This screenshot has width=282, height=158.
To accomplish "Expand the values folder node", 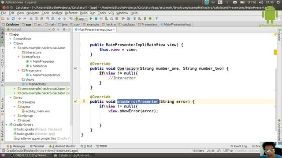I will point(15,120).
